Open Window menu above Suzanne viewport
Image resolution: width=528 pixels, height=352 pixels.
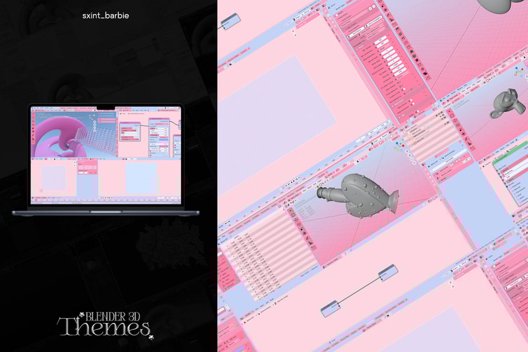(x=460, y=89)
